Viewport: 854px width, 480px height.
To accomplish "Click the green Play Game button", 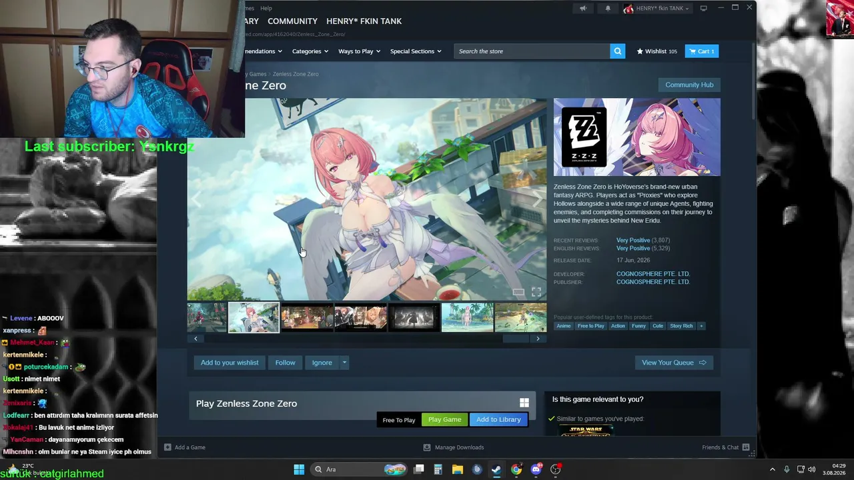I will (444, 419).
